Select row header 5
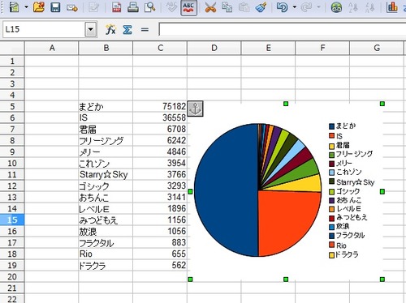 pos(12,106)
